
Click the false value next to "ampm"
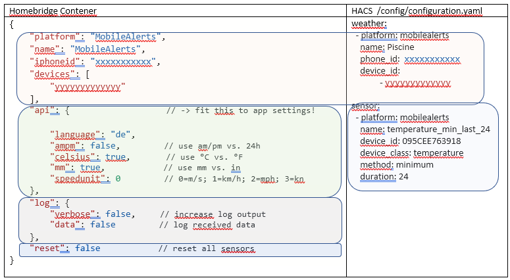click(x=103, y=147)
